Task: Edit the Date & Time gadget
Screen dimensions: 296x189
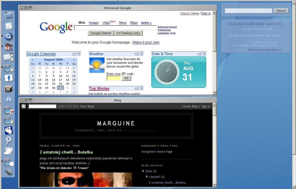Action: point(199,54)
